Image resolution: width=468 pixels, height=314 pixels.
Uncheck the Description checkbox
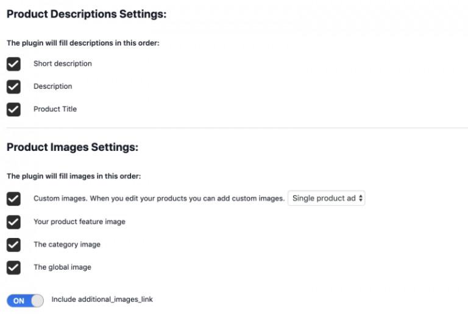pos(13,86)
